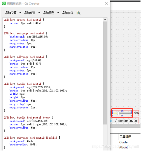Click the 00:00:00.00 time label

click(128, 121)
